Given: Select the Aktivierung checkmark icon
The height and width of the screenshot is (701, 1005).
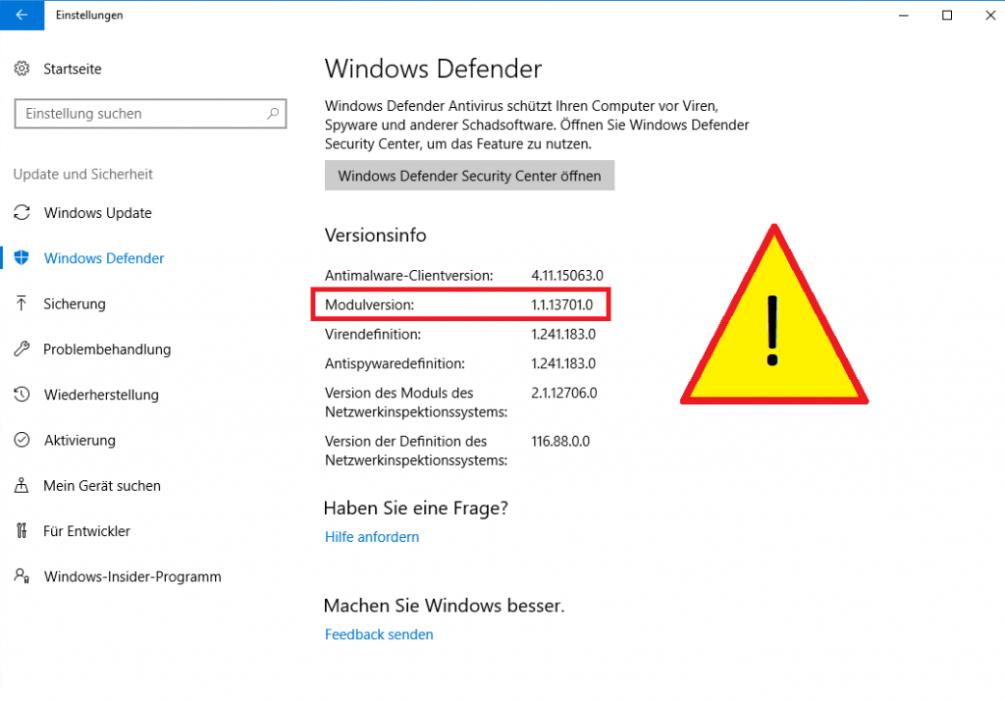Looking at the screenshot, I should point(22,440).
